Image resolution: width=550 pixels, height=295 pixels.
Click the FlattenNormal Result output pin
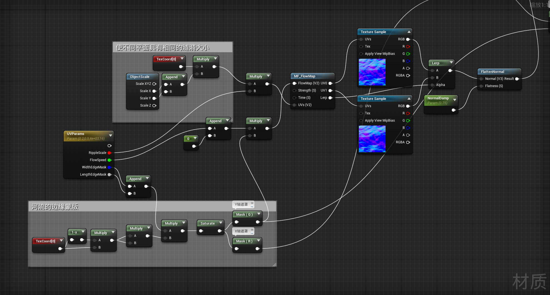[517, 79]
